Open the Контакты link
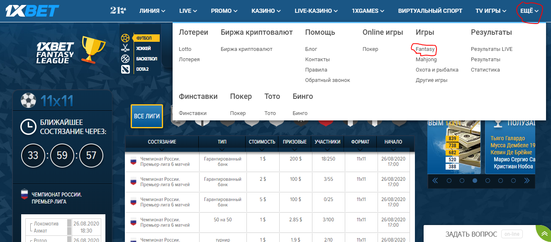 (317, 60)
